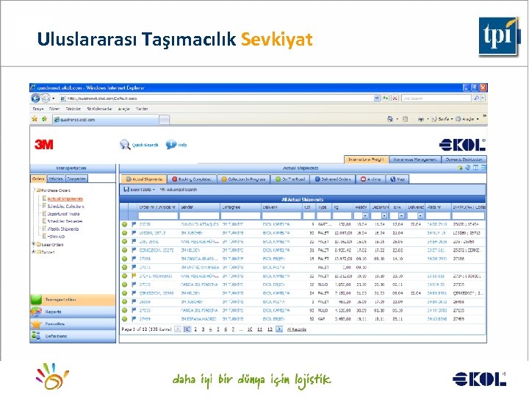The height and width of the screenshot is (397, 529).
Task: Click the browser Live Search box
Action: point(436,99)
